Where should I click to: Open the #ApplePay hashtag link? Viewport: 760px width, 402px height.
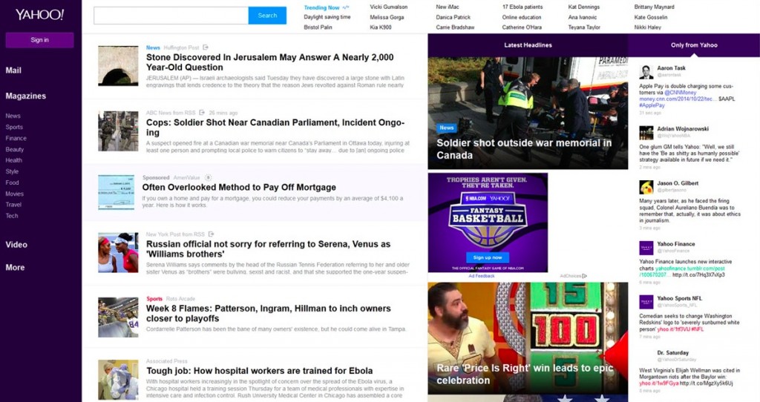[x=652, y=105]
